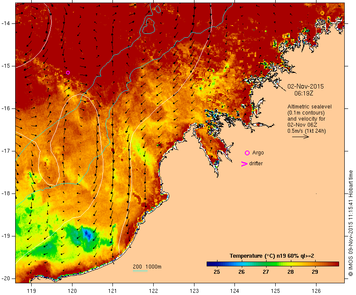Click the coldest blue SST patch near 19°S

tap(87, 234)
